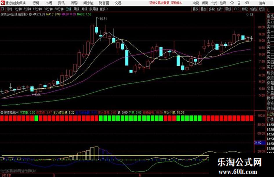Open the 发现 menu

[x=74, y=3]
